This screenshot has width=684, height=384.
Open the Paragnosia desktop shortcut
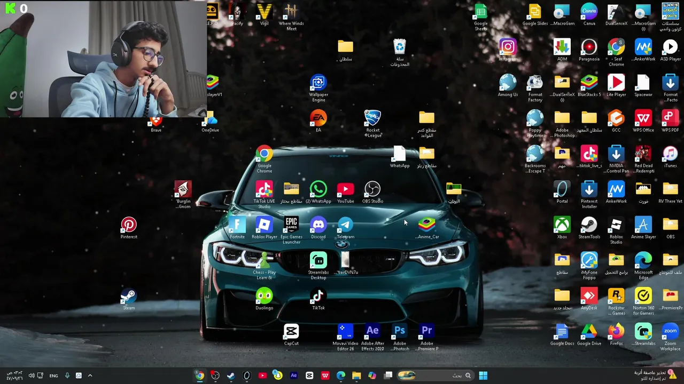(589, 50)
